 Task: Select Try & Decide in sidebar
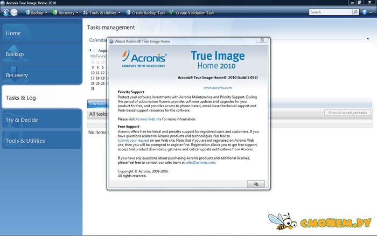[42, 119]
